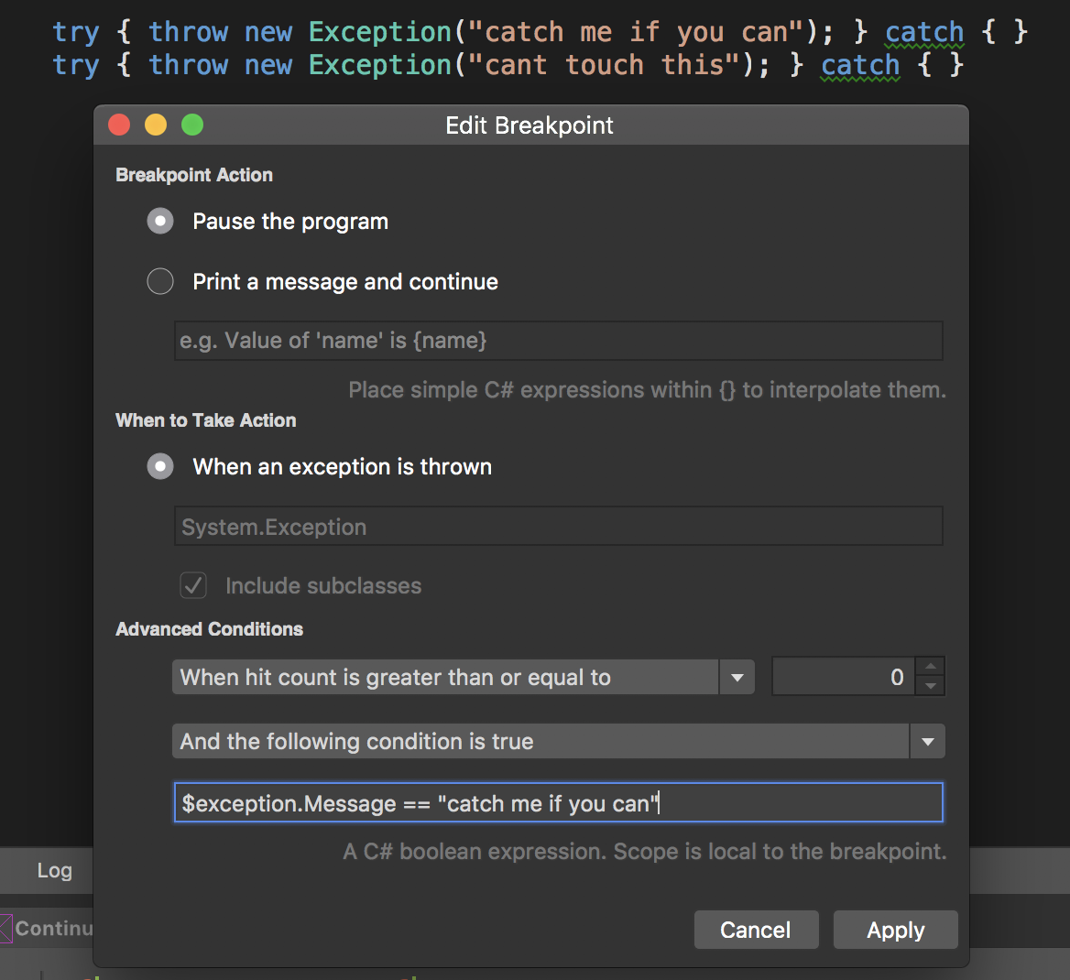Image resolution: width=1070 pixels, height=980 pixels.
Task: Minimize the Edit Breakpoint window
Action: click(156, 125)
